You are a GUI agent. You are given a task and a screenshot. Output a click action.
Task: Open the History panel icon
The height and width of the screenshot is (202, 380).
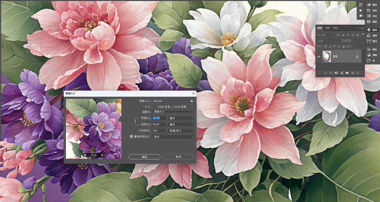361,5
